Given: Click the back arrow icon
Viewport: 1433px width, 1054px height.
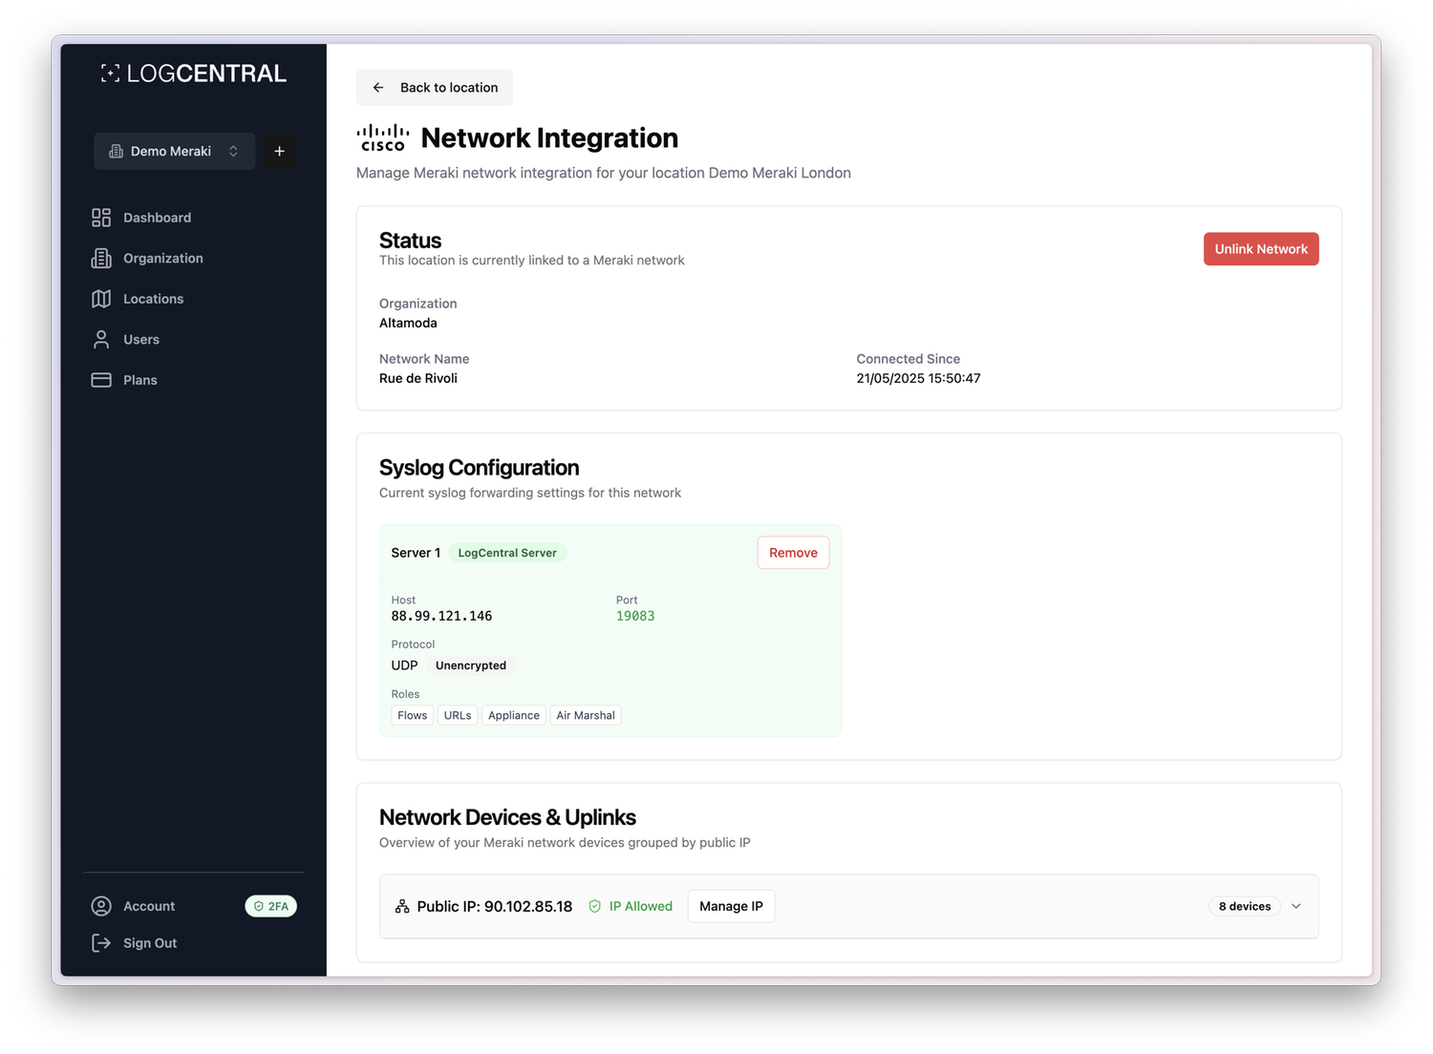Looking at the screenshot, I should point(378,87).
